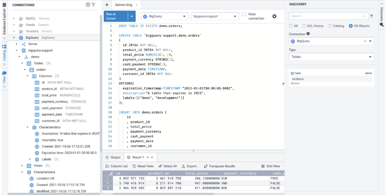Viewport: 390px width, 195px height.
Task: Click the Location: US characteristic icon
Action: tap(32, 178)
